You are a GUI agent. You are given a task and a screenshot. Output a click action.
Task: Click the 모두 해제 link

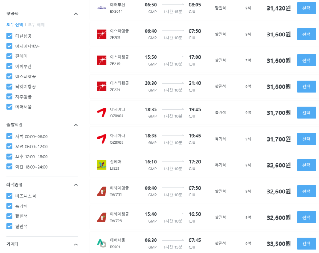[36, 24]
